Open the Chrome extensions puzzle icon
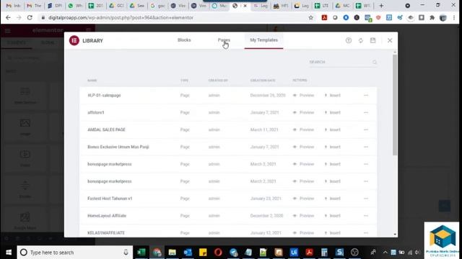 [x=432, y=17]
